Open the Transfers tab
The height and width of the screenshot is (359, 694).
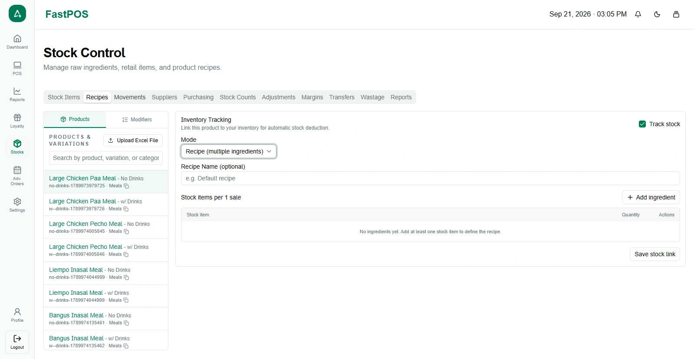tap(342, 97)
